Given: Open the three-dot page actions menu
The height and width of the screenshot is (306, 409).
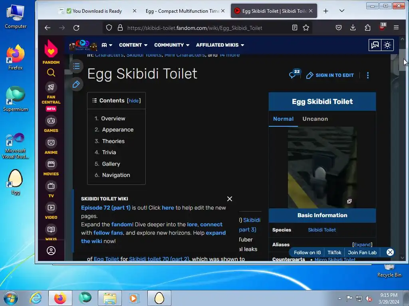Looking at the screenshot, I should [368, 75].
